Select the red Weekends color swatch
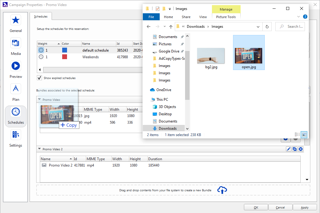Image resolution: width=320 pixels, height=213 pixels. point(65,57)
